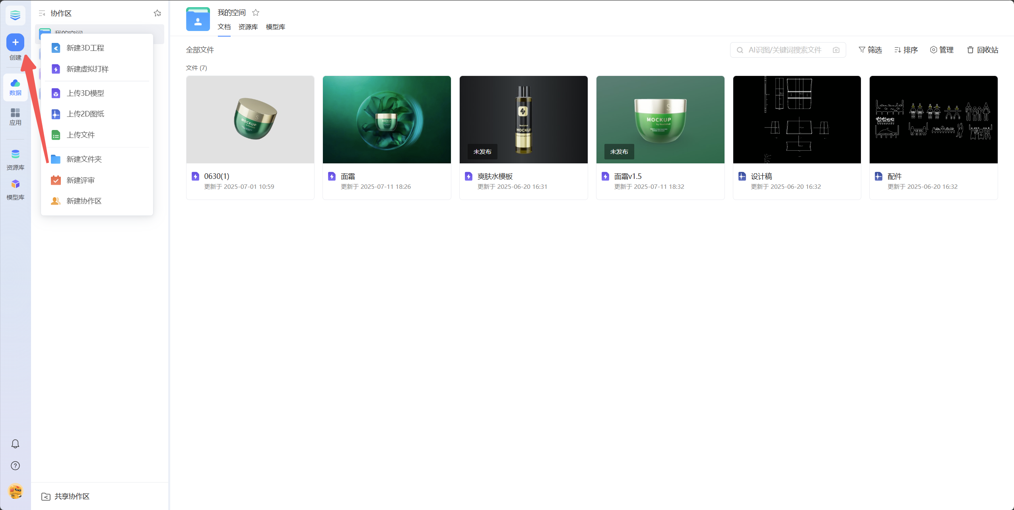This screenshot has width=1014, height=510.
Task: Choose 上传2D图纸 in the create menu
Action: pos(85,114)
